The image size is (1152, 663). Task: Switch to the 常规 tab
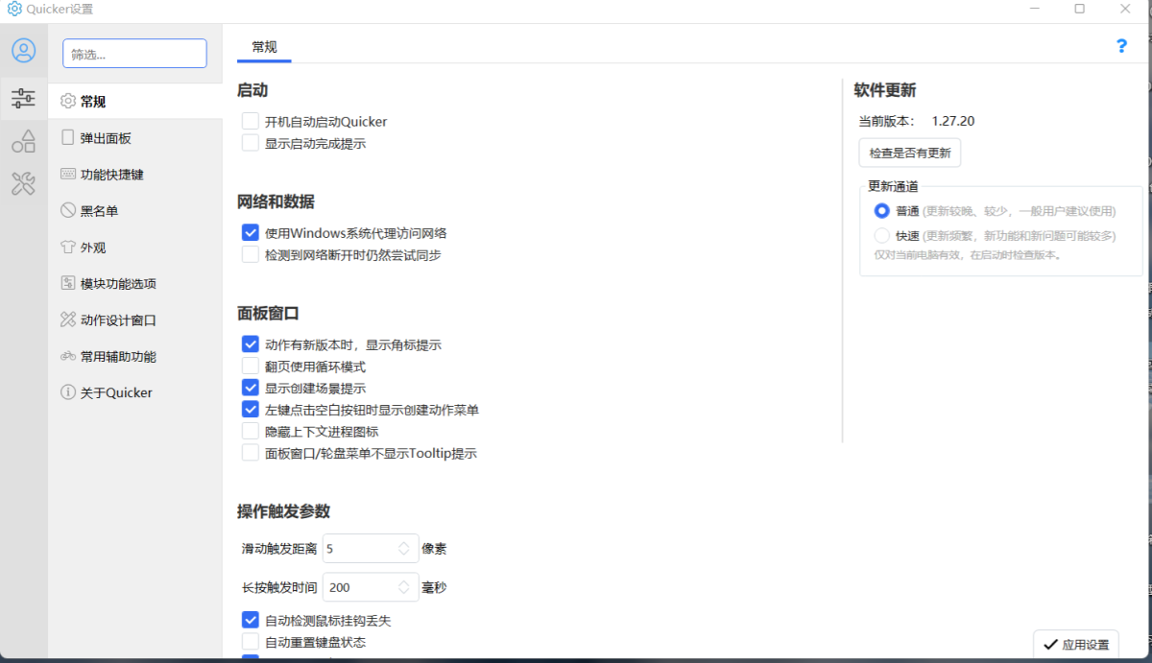pyautogui.click(x=264, y=46)
